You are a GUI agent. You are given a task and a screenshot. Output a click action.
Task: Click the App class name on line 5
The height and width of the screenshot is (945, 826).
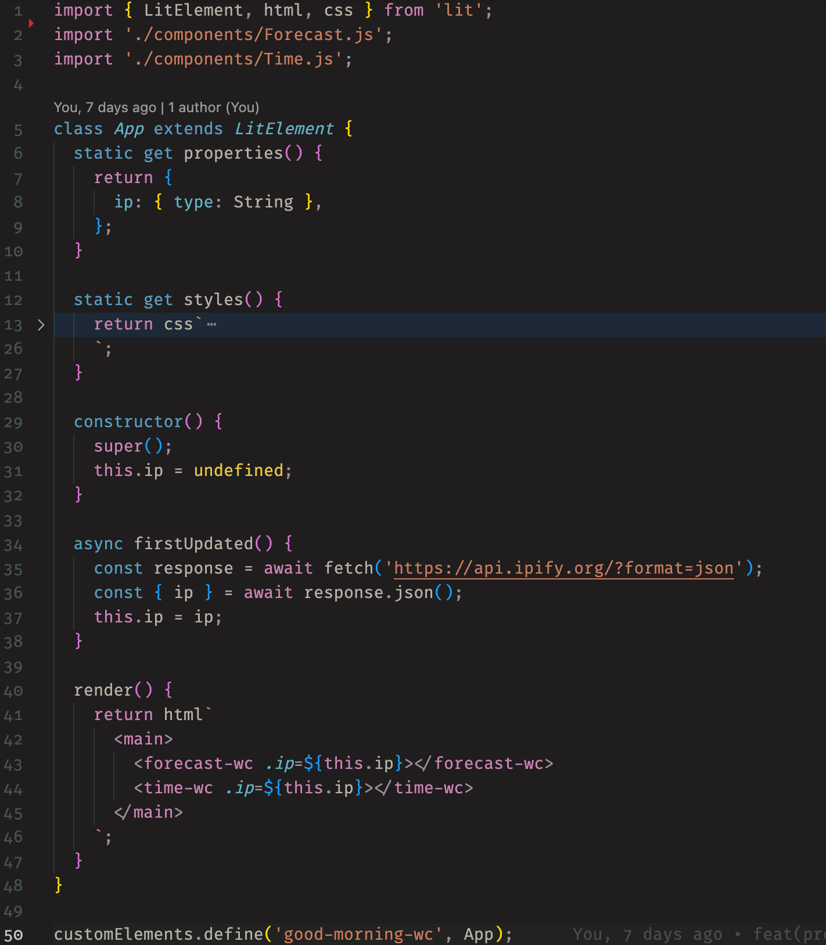pyautogui.click(x=129, y=128)
